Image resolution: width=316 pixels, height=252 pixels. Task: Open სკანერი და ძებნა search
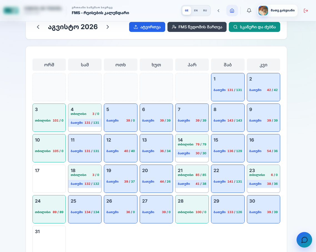[x=254, y=27]
